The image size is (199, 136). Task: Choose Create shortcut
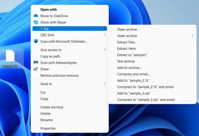click(x=70, y=107)
